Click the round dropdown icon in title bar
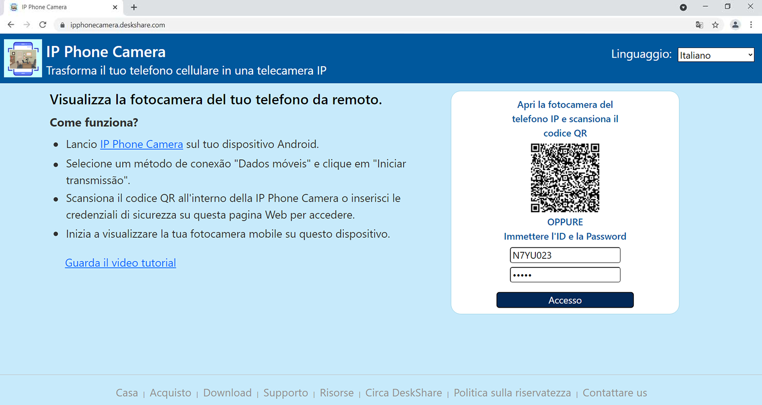 coord(683,7)
